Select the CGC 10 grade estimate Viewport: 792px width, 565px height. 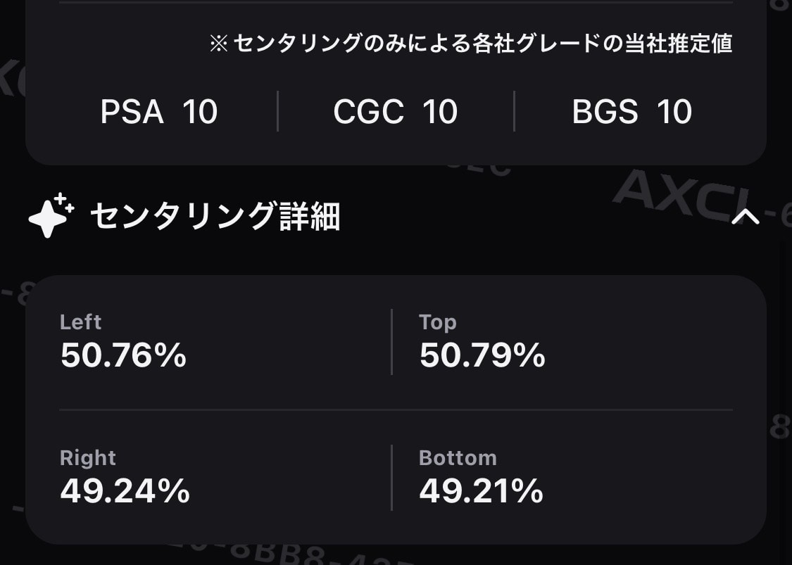396,112
